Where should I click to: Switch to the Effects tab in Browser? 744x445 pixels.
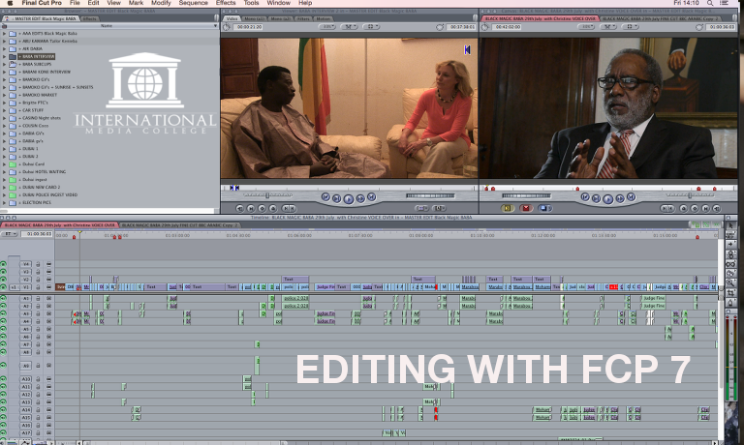[x=90, y=18]
